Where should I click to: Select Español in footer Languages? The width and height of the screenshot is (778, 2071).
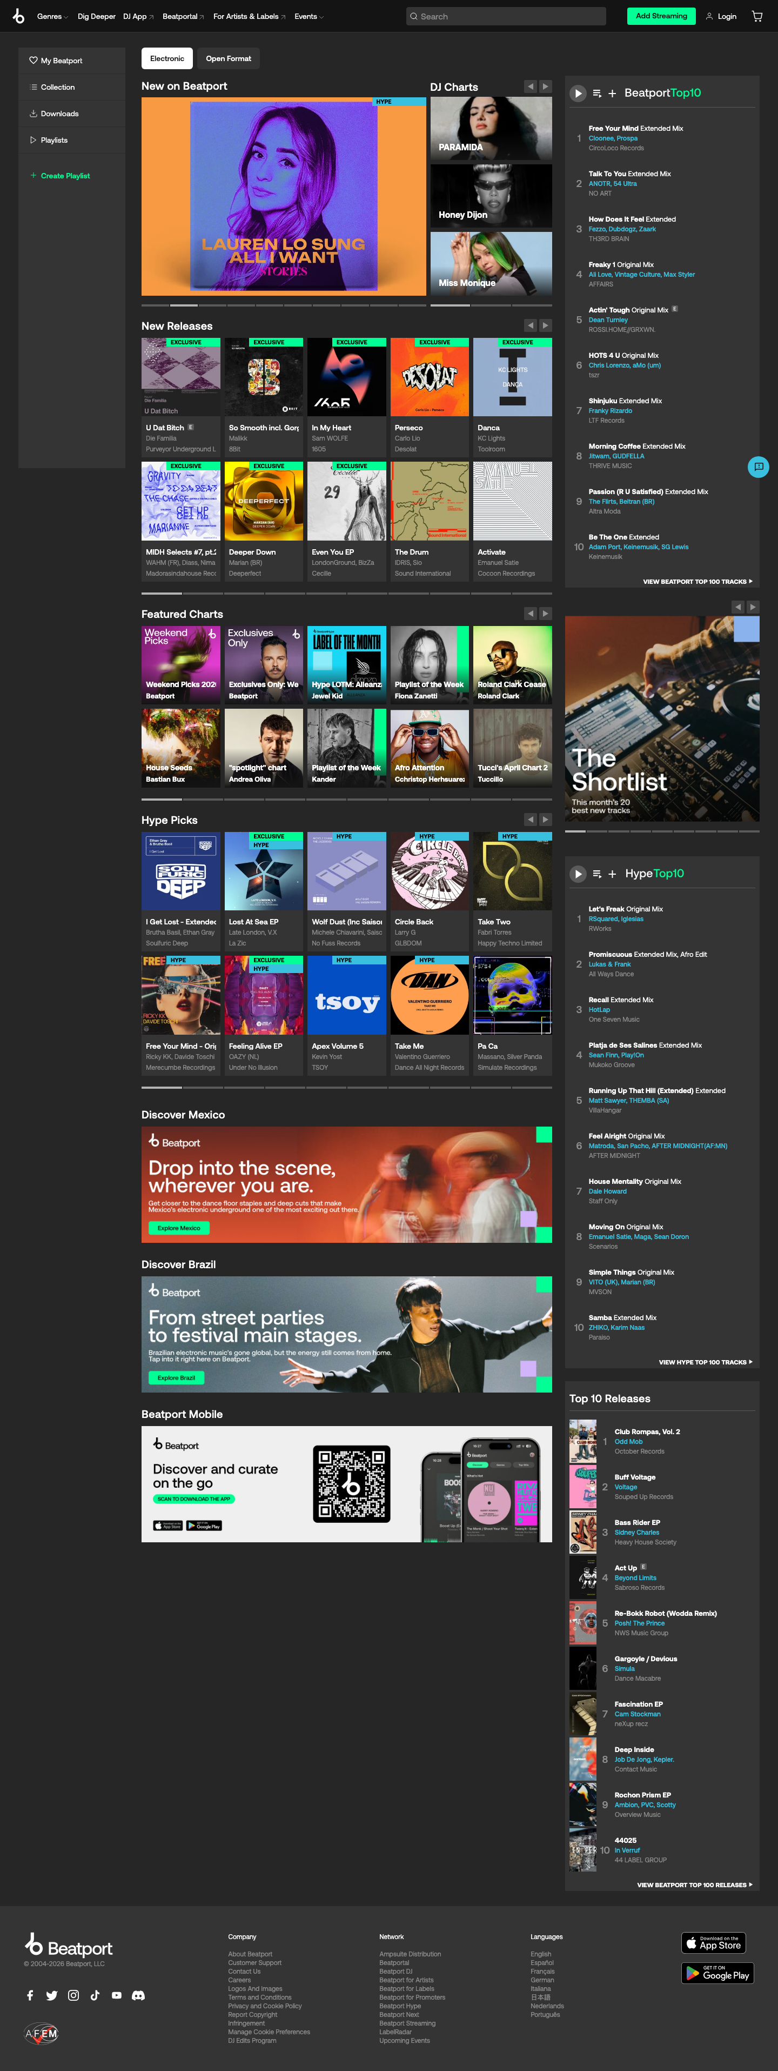click(x=542, y=1962)
